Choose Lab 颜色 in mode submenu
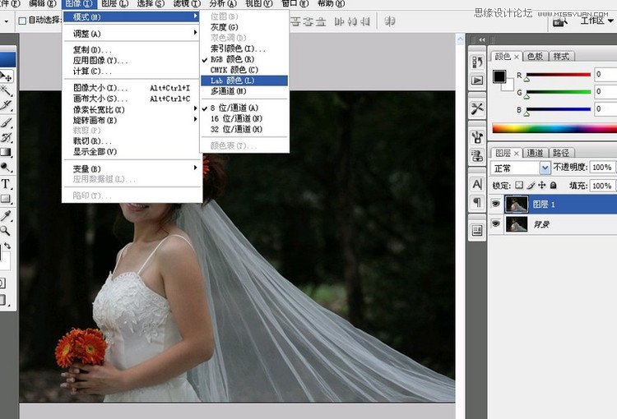 pyautogui.click(x=244, y=81)
